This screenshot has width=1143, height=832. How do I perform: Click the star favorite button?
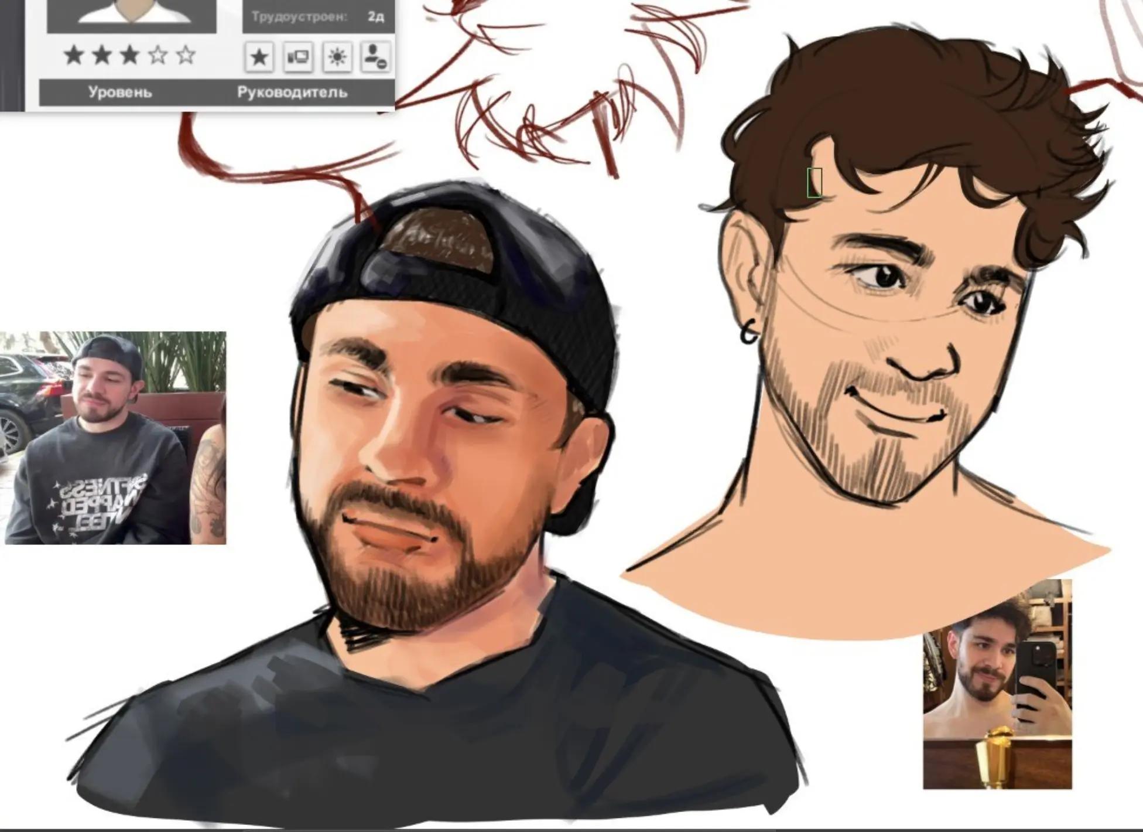(259, 57)
